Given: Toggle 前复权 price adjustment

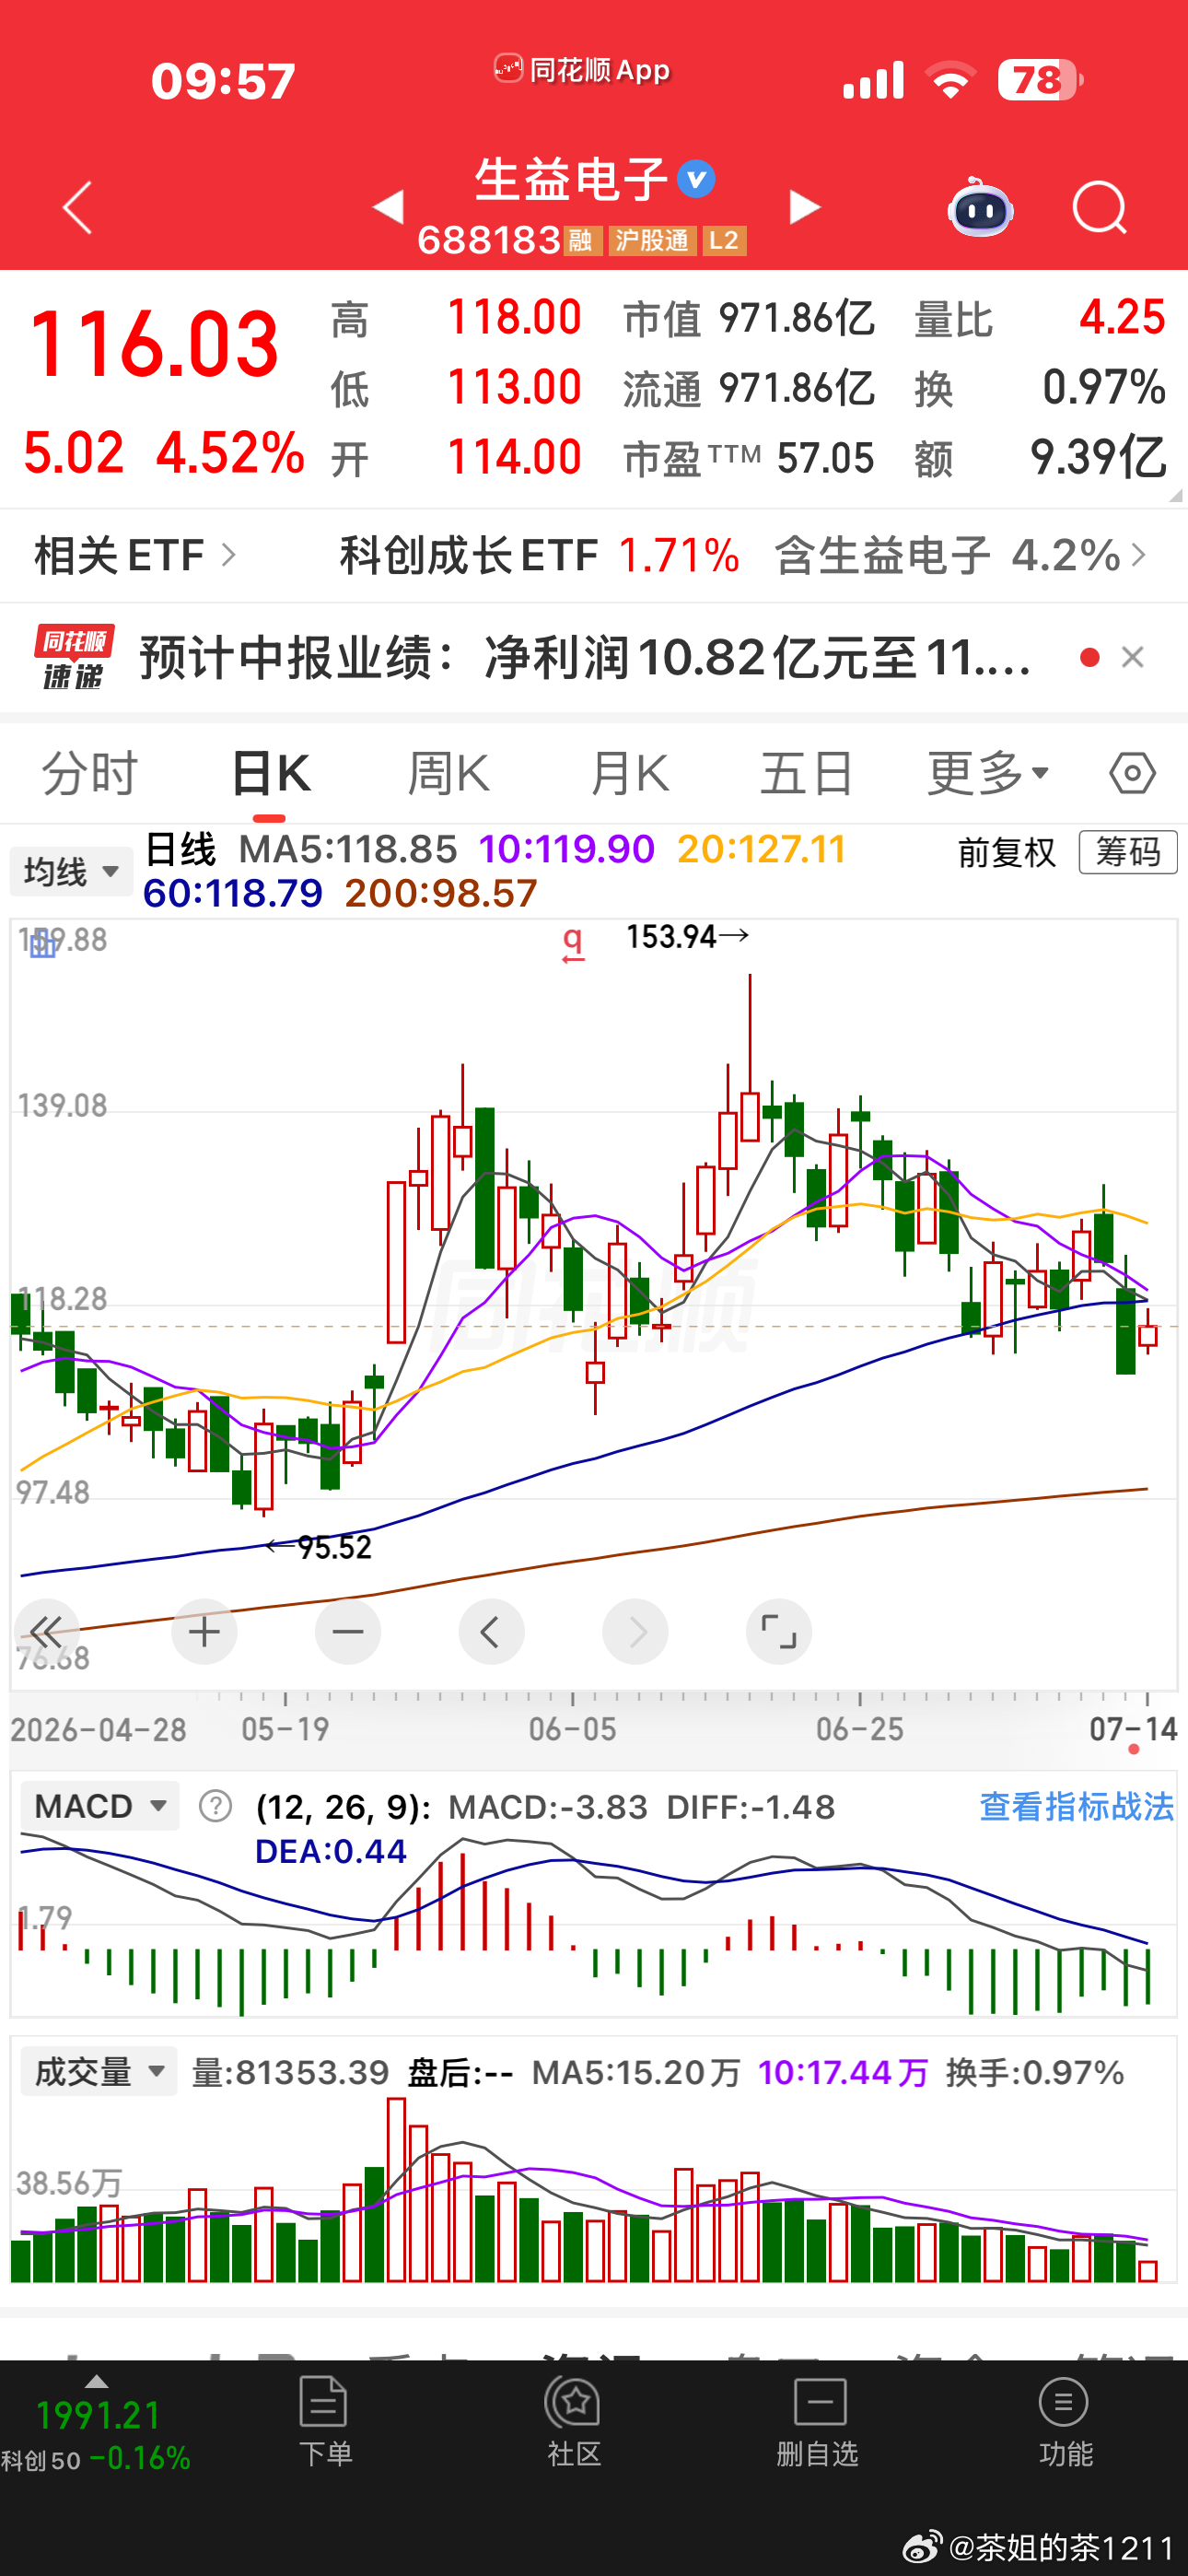Looking at the screenshot, I should (1006, 853).
